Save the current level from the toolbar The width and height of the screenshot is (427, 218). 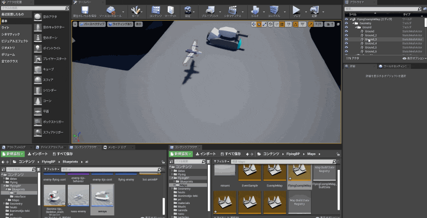[x=84, y=12]
